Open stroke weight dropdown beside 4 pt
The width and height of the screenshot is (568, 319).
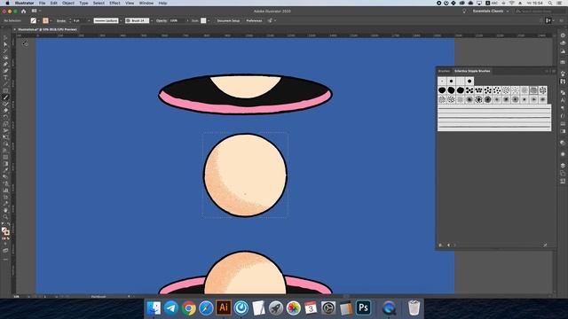(x=89, y=20)
